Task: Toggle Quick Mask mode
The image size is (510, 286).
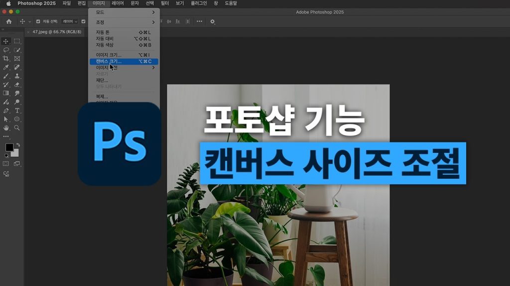Action: click(x=6, y=163)
